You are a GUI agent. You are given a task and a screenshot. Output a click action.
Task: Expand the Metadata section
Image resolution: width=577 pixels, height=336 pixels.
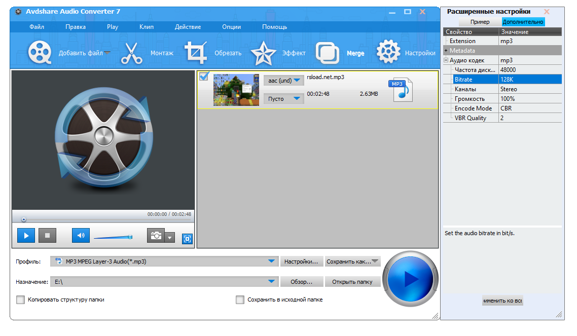point(446,50)
